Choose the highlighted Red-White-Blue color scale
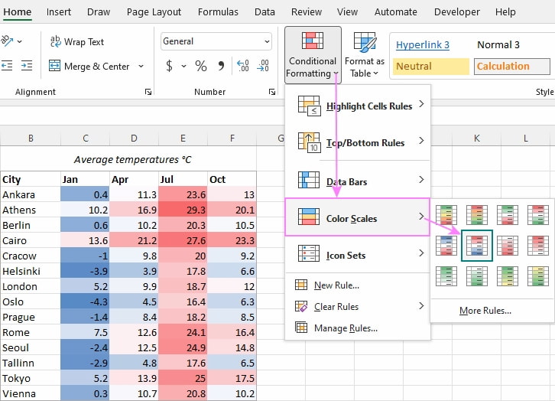 477,246
